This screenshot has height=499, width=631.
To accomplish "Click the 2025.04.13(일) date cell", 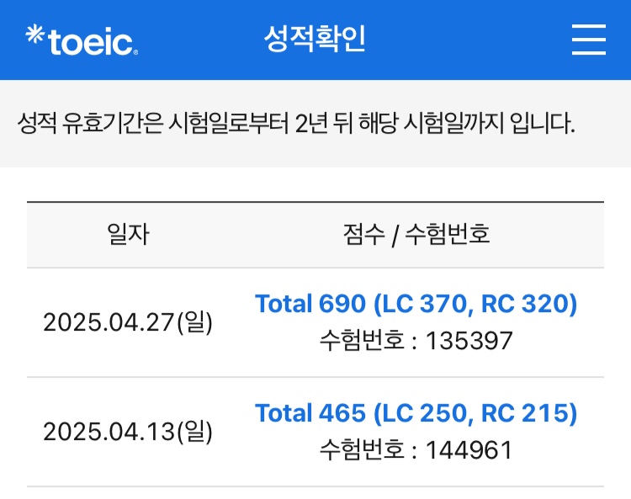I will 128,432.
